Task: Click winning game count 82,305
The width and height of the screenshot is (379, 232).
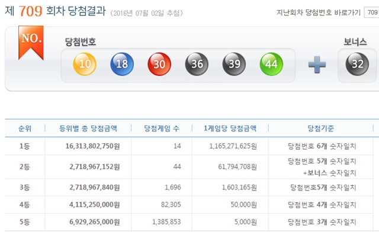Action: point(171,205)
